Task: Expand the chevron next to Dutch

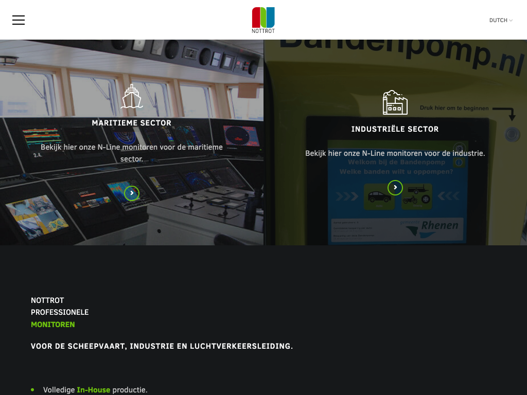Action: [x=511, y=21]
